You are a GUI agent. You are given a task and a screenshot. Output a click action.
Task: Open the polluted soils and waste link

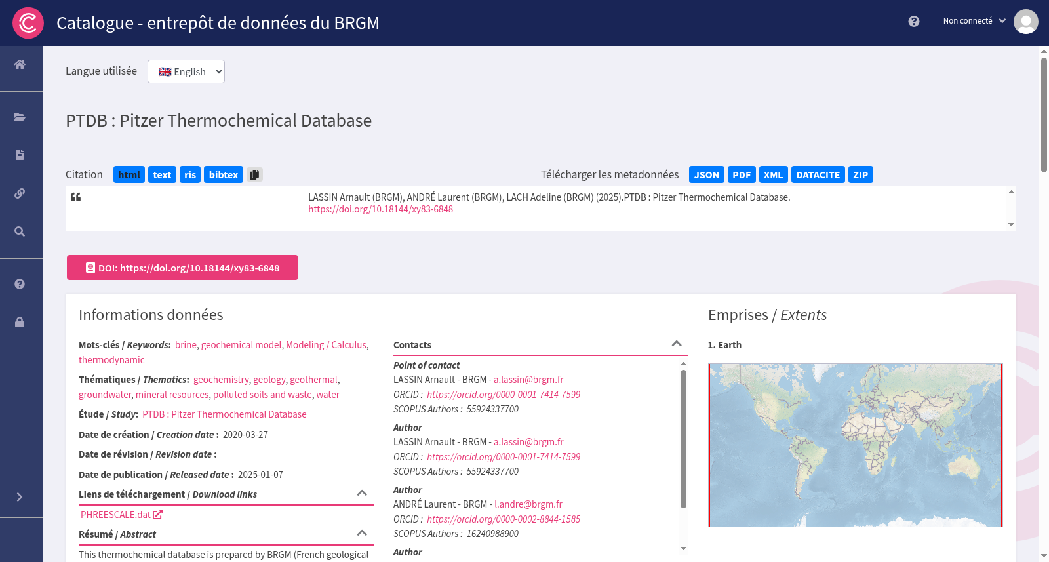(x=262, y=395)
